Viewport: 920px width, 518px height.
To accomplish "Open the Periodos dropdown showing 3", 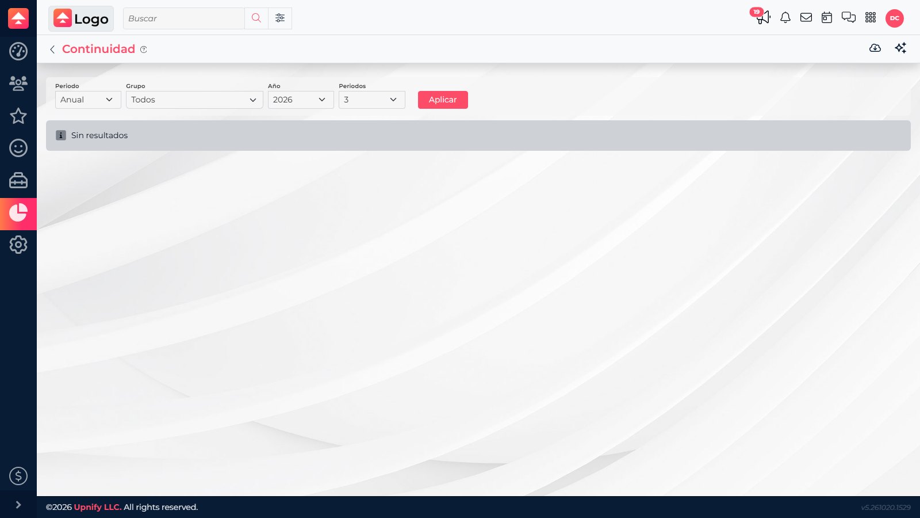I will coord(372,100).
